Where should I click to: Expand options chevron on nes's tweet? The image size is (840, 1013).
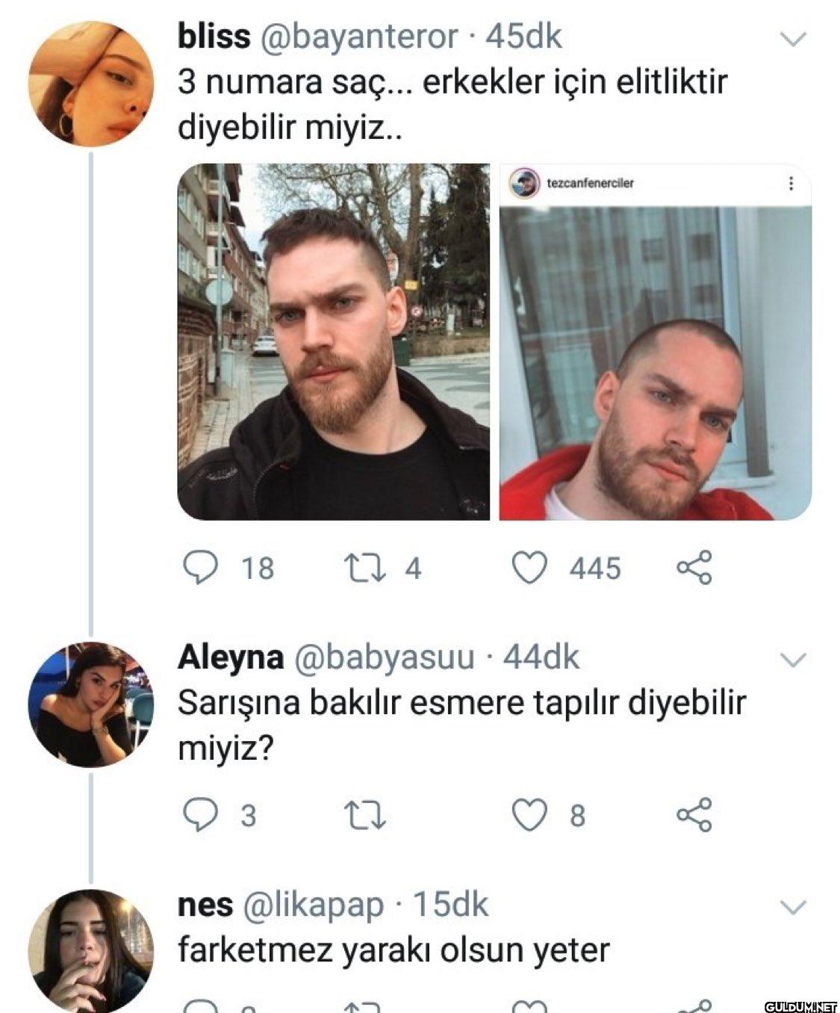coord(792,907)
